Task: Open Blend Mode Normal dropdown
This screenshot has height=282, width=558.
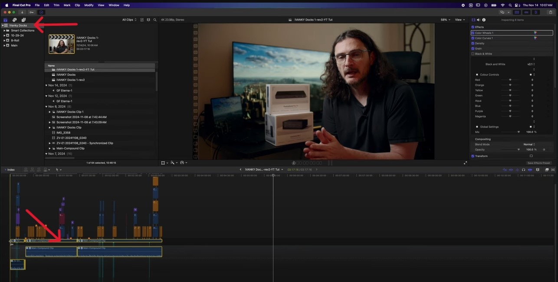Action: click(x=529, y=144)
